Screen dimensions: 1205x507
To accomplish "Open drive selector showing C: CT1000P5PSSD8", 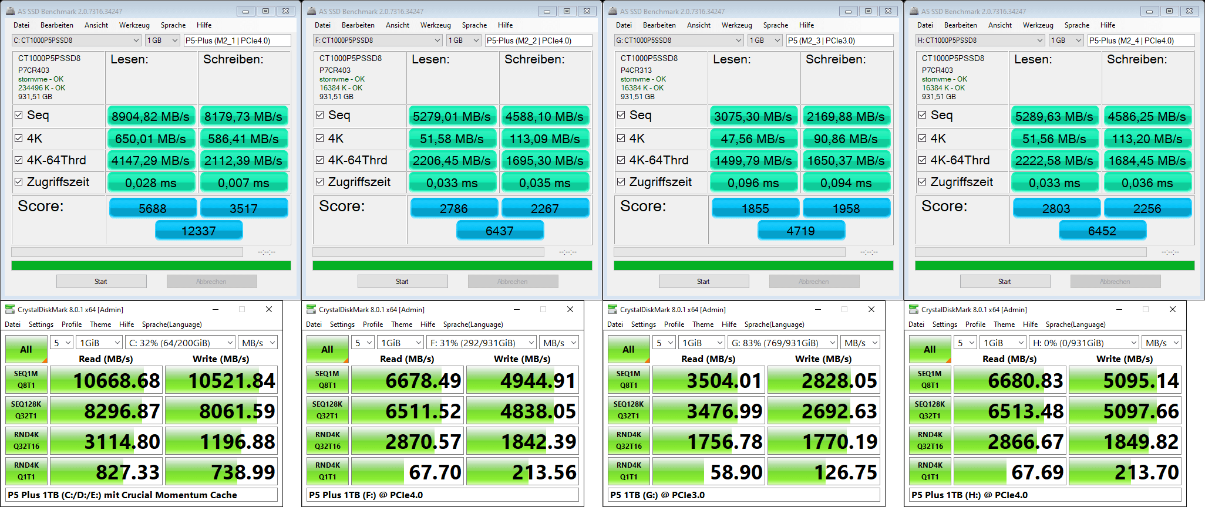I will click(x=76, y=40).
